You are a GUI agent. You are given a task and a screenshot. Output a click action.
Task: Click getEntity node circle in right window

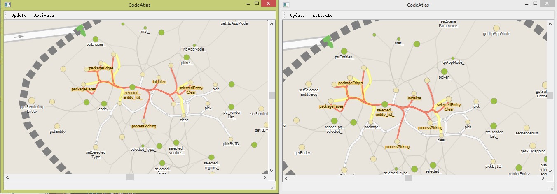(302, 147)
